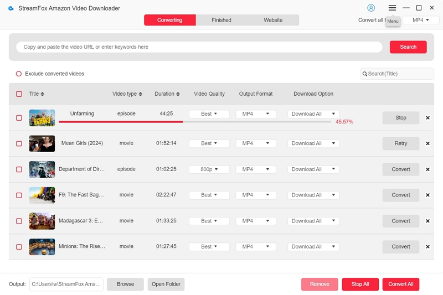The image size is (443, 295).
Task: Check the Minions: The Rise… checkbox
Action: pos(19,247)
